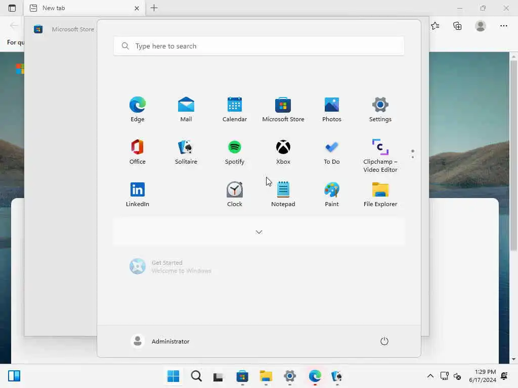The image size is (518, 388).
Task: Launch Notepad
Action: (x=283, y=194)
